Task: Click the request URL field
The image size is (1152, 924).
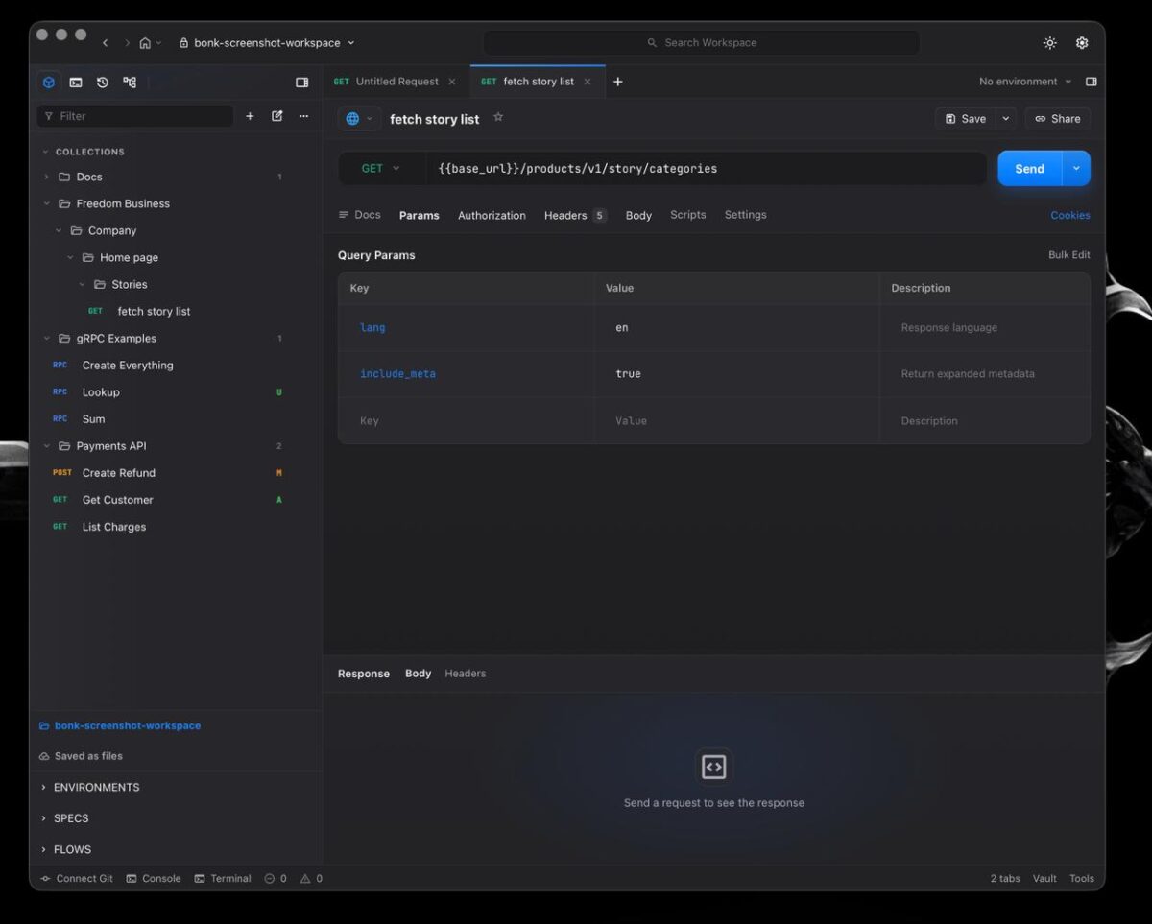Action: [706, 169]
